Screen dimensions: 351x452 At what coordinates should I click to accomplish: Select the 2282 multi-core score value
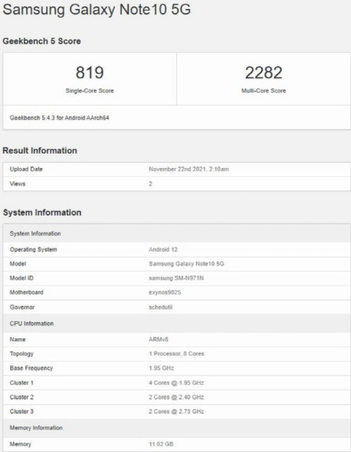click(x=264, y=72)
